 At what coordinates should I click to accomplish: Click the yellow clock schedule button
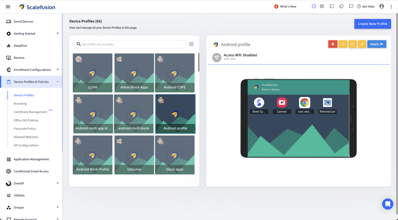click(343, 44)
